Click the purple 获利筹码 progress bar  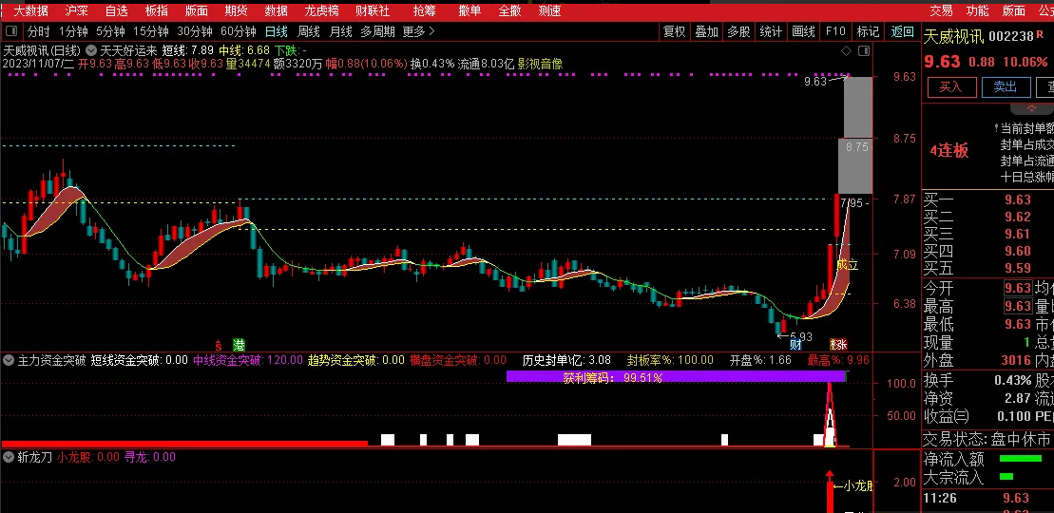[675, 377]
